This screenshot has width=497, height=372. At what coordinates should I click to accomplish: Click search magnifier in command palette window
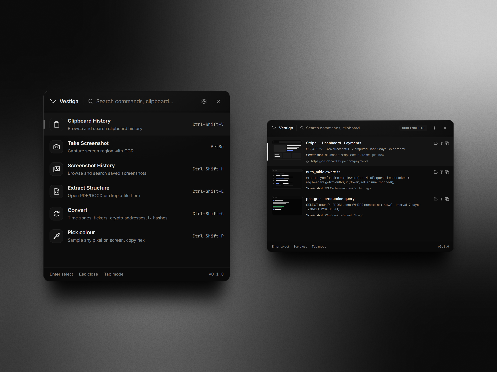coord(91,101)
